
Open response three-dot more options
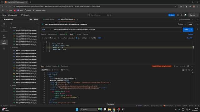192,66
